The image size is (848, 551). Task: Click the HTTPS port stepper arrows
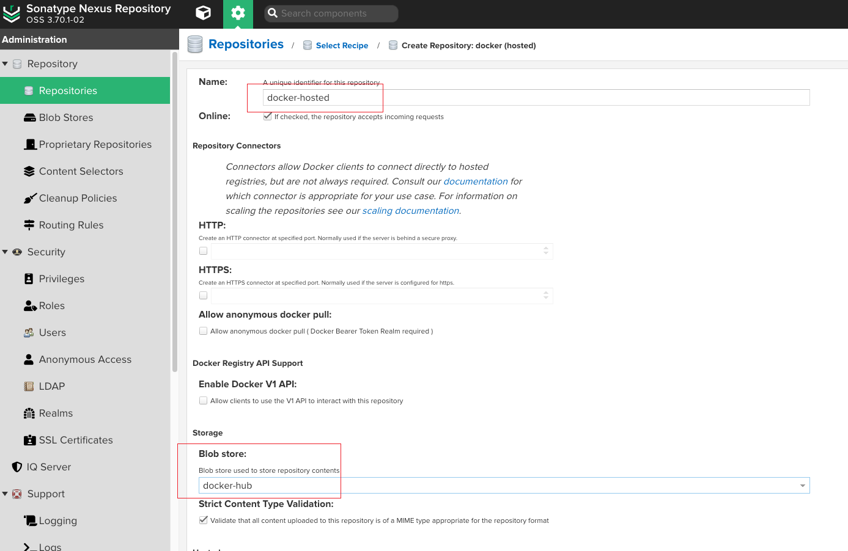click(x=546, y=296)
